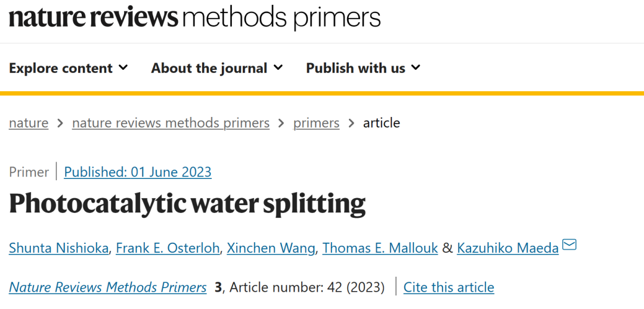The width and height of the screenshot is (644, 309).
Task: Click the corresponding author envelope icon
Action: click(x=569, y=245)
